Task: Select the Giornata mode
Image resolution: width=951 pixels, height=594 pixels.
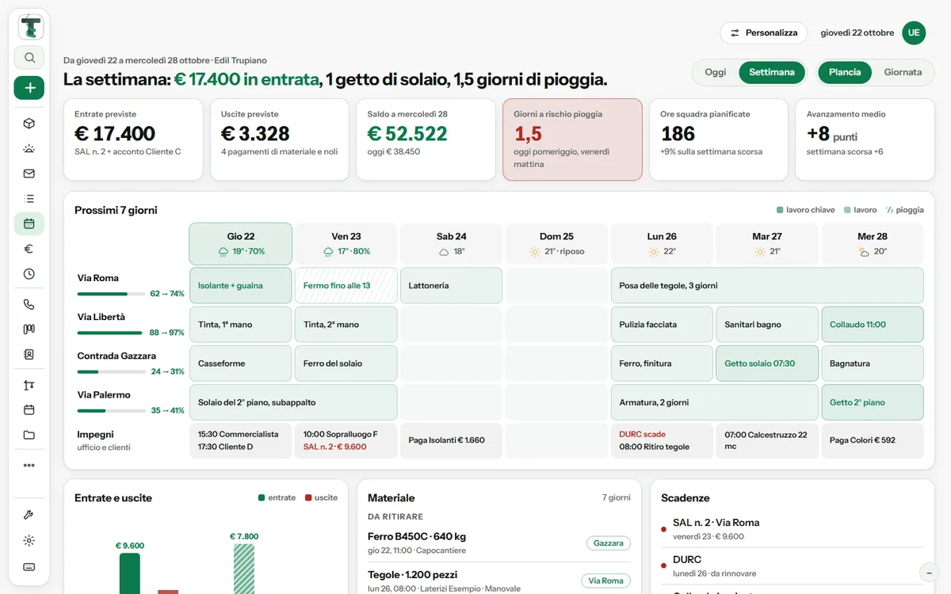Action: coord(903,72)
